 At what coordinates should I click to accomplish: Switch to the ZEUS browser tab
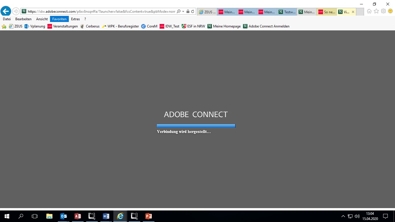207,12
